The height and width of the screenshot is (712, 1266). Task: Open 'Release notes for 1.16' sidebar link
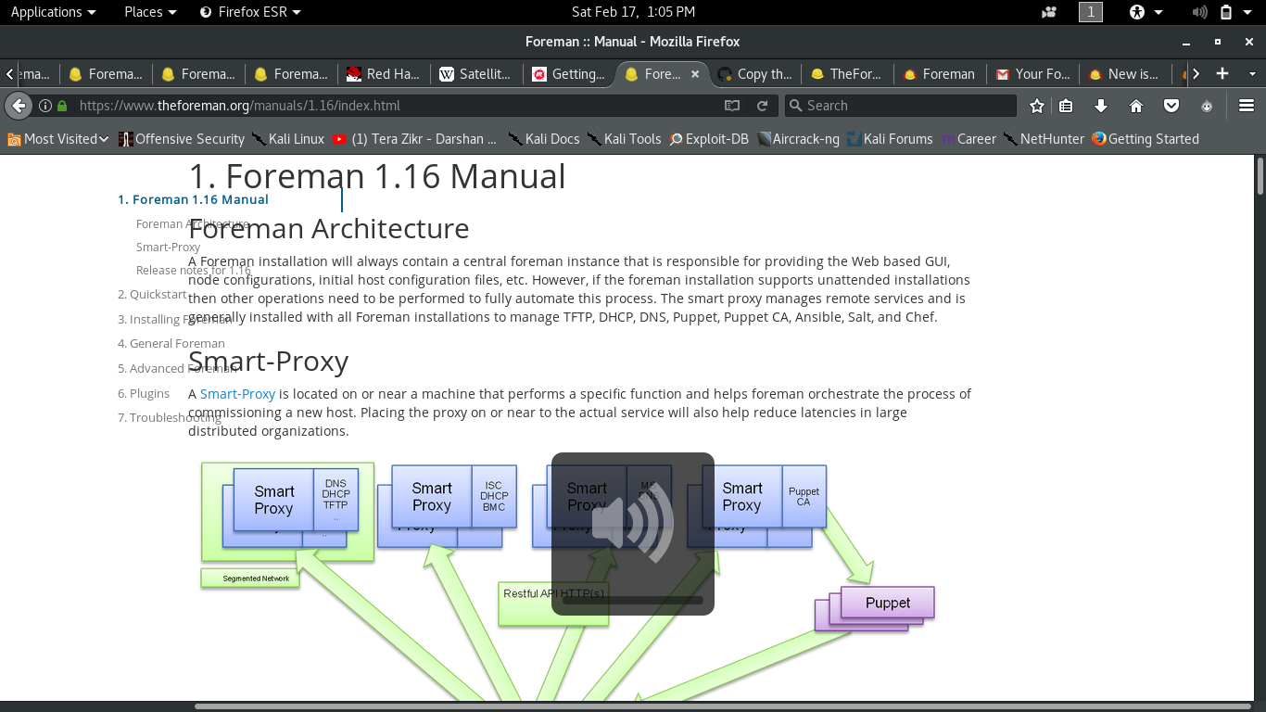click(x=193, y=271)
